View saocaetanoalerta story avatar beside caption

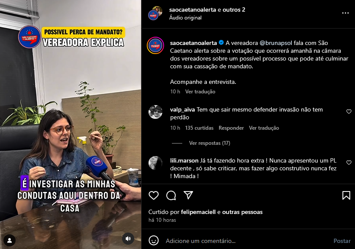(155, 45)
